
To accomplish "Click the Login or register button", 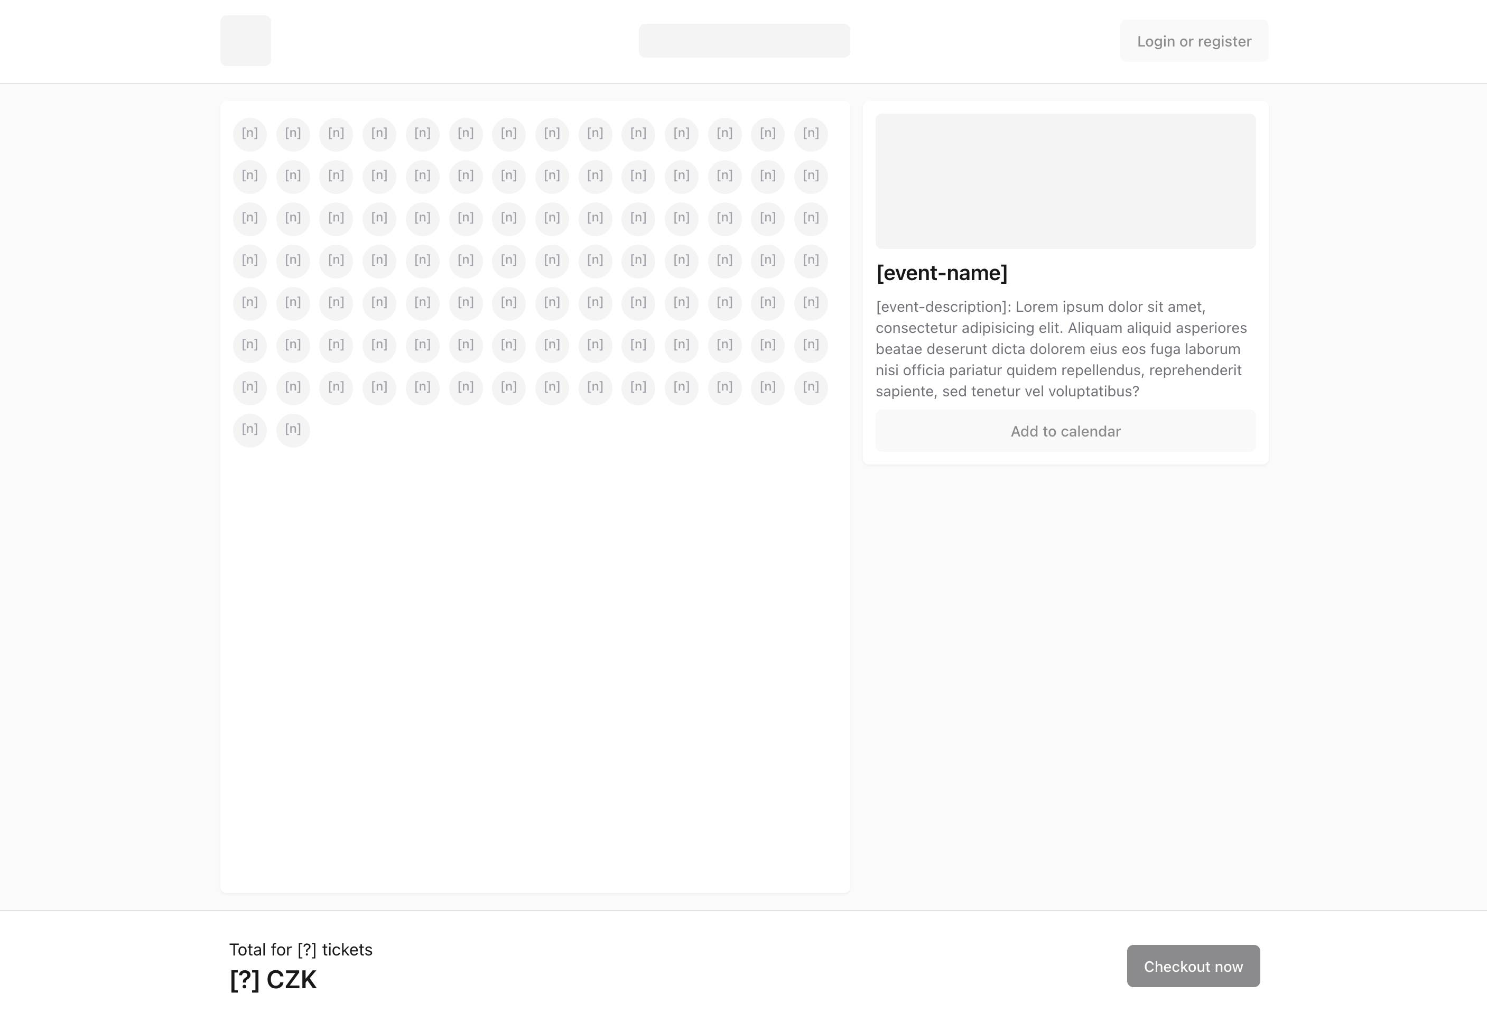I will point(1193,41).
